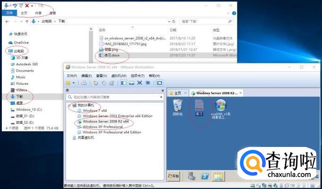Open the 编辑(E) menu in VMware
Viewport: 322px width, 189px height.
86,76
